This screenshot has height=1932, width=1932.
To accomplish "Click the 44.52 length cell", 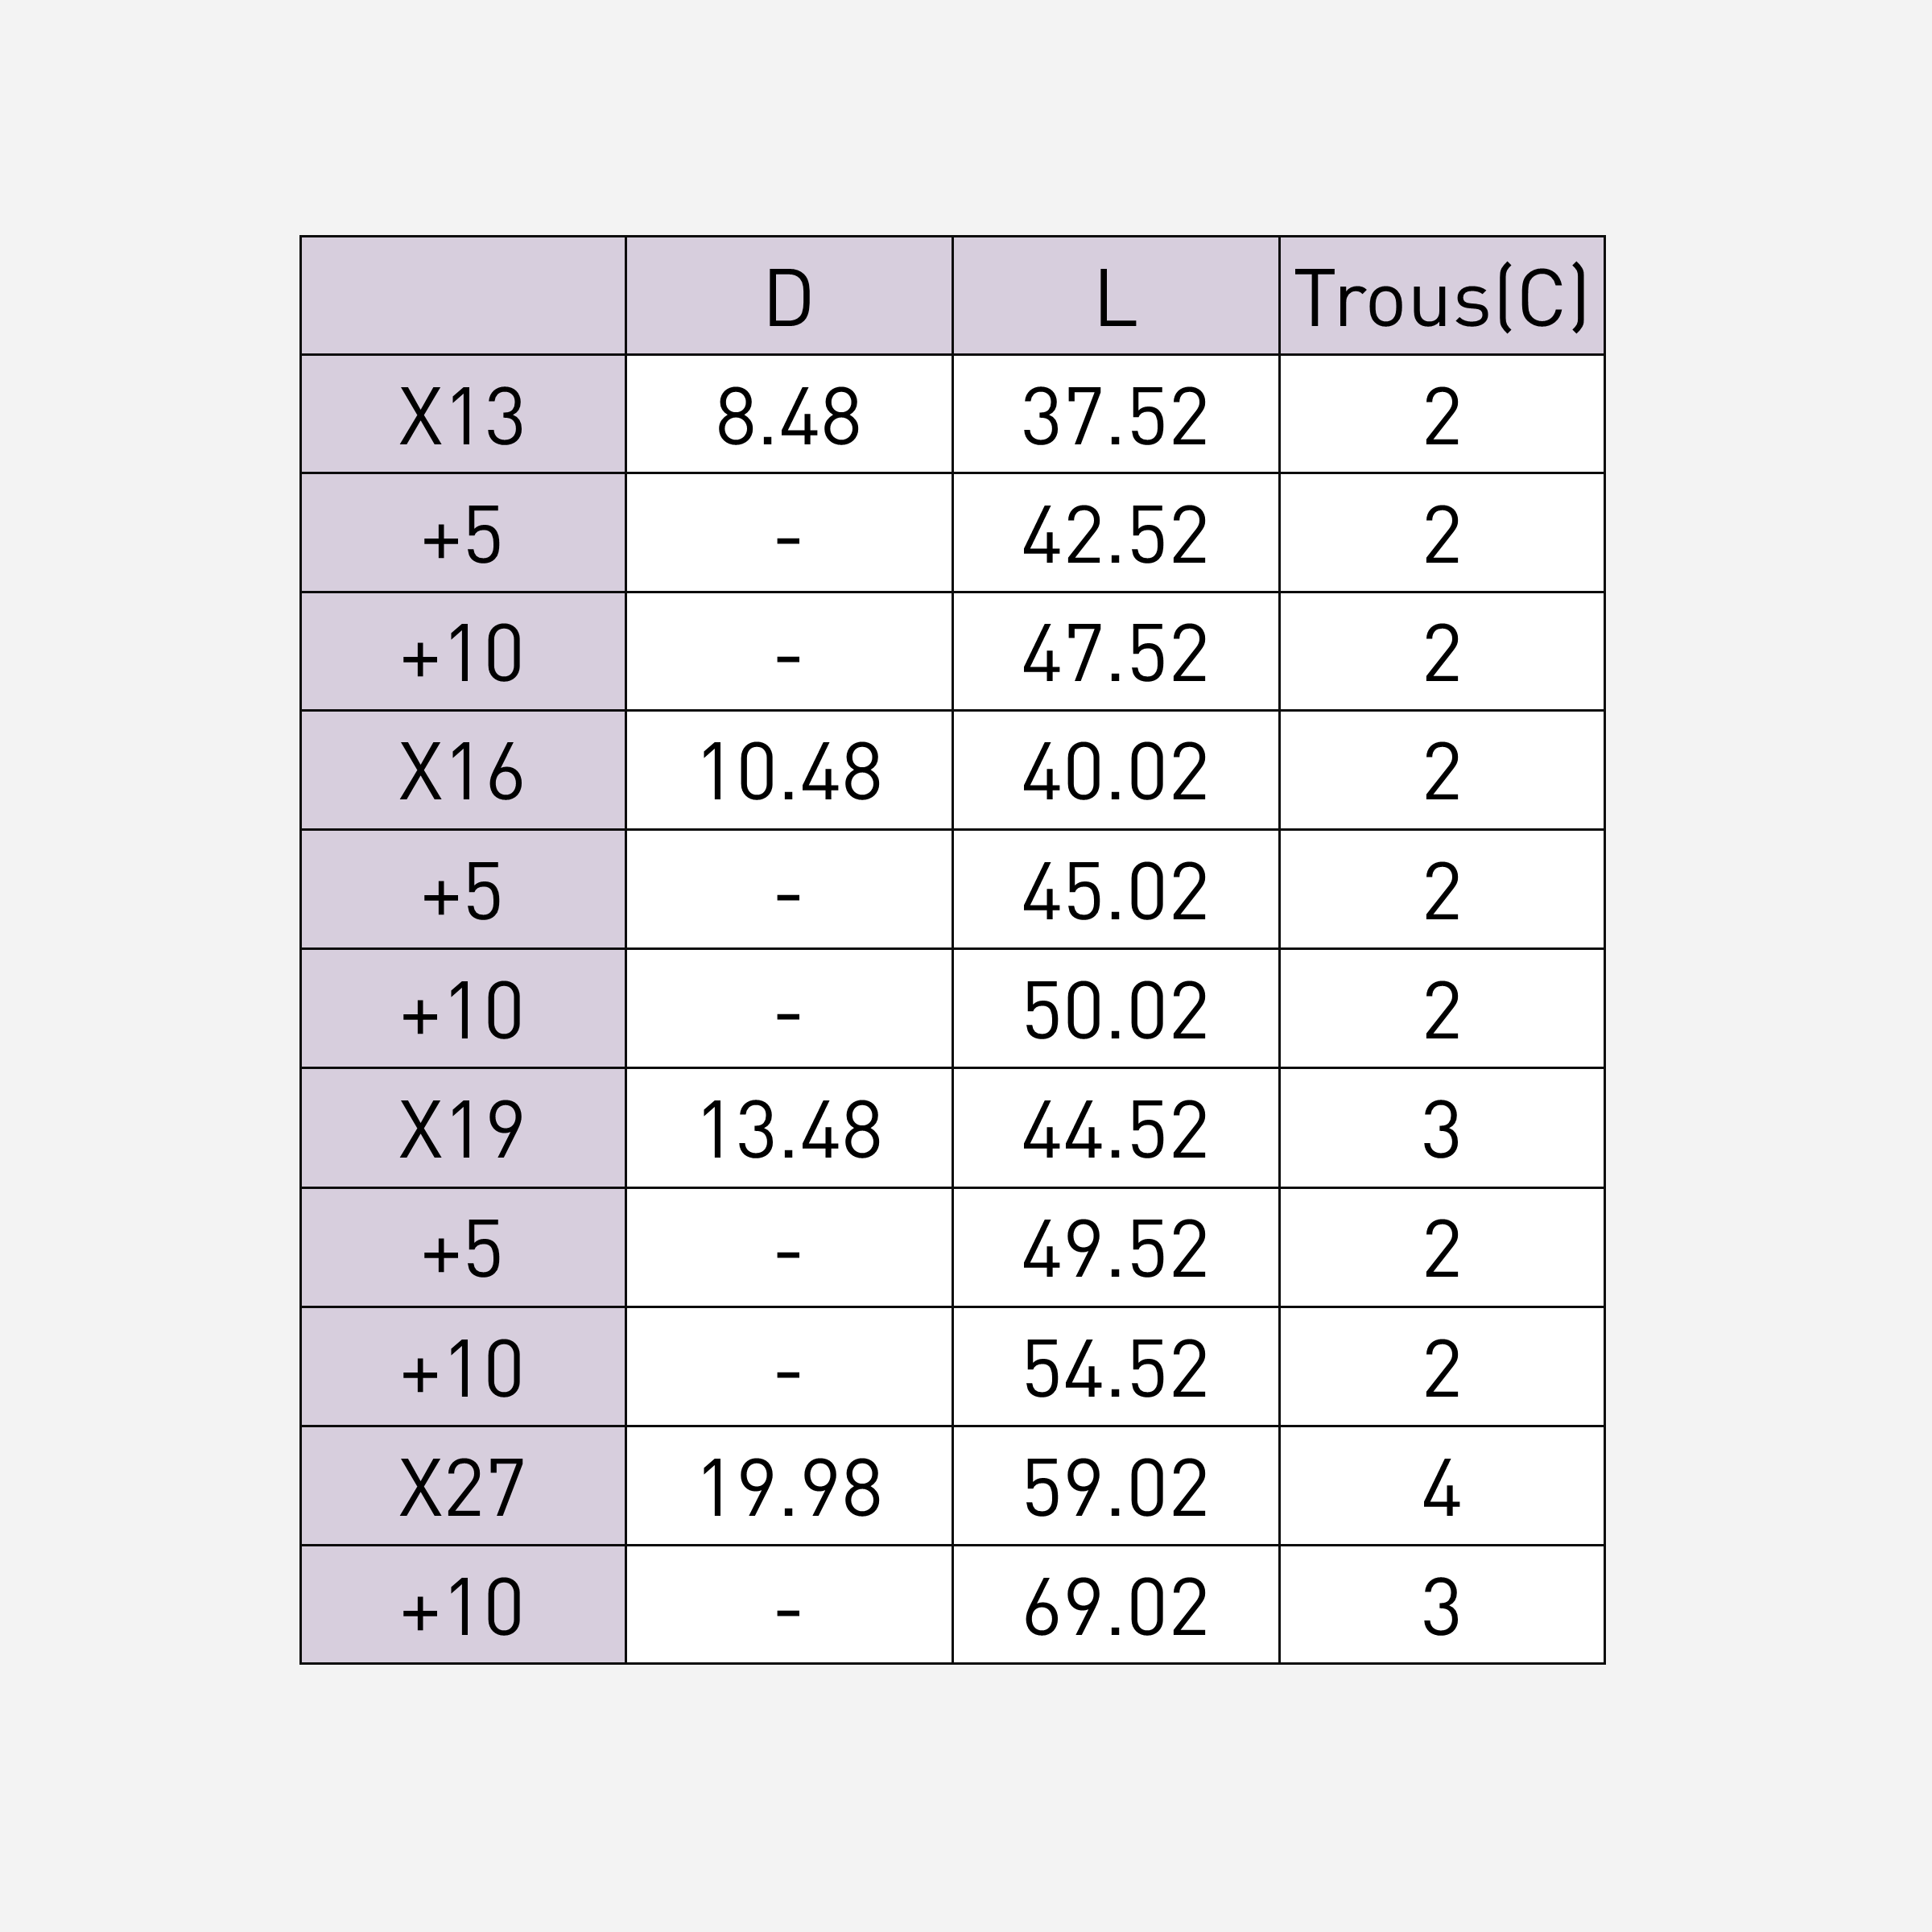I will tap(1115, 1128).
